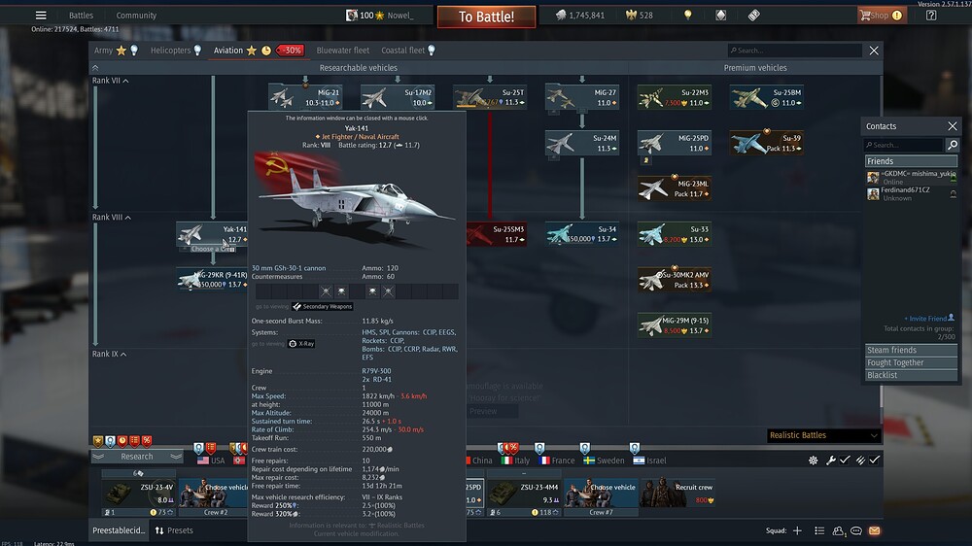
Task: Select the premium Su-25BM aircraft
Action: (x=767, y=97)
